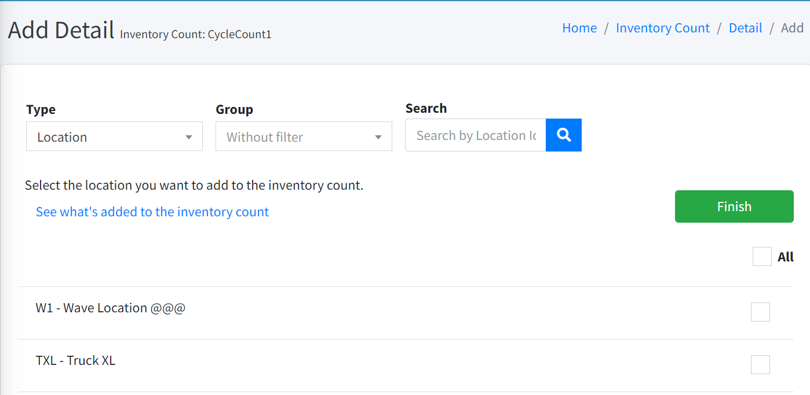
Task: Click the Search field label
Action: click(426, 108)
